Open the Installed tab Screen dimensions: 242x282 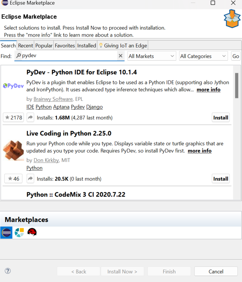[87, 45]
